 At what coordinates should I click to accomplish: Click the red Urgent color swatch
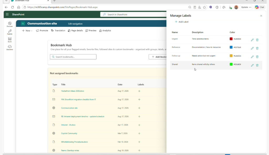point(231,39)
